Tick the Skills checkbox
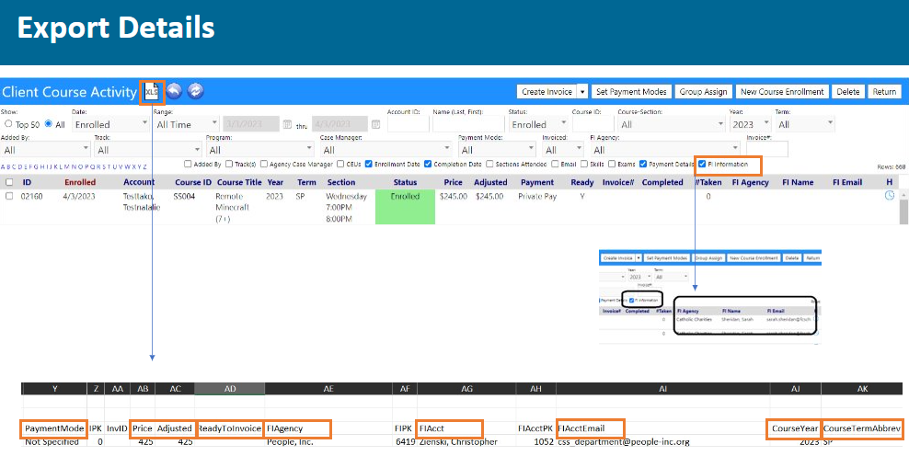Viewport: 909px width, 456px height. [584, 164]
